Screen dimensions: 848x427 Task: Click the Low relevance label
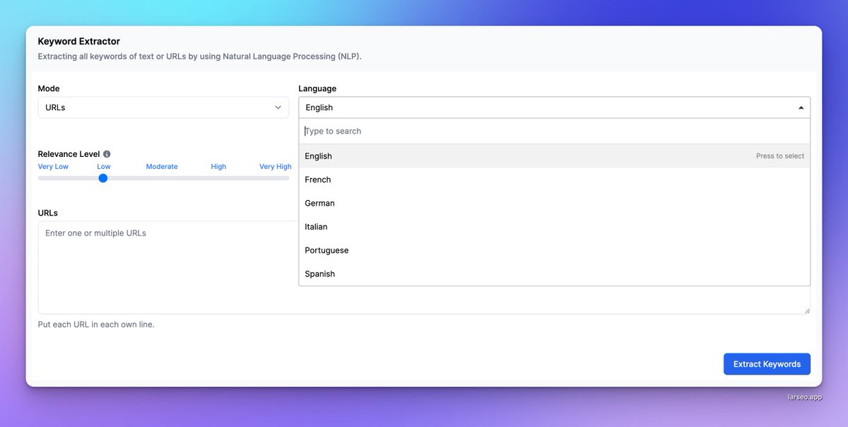point(104,167)
